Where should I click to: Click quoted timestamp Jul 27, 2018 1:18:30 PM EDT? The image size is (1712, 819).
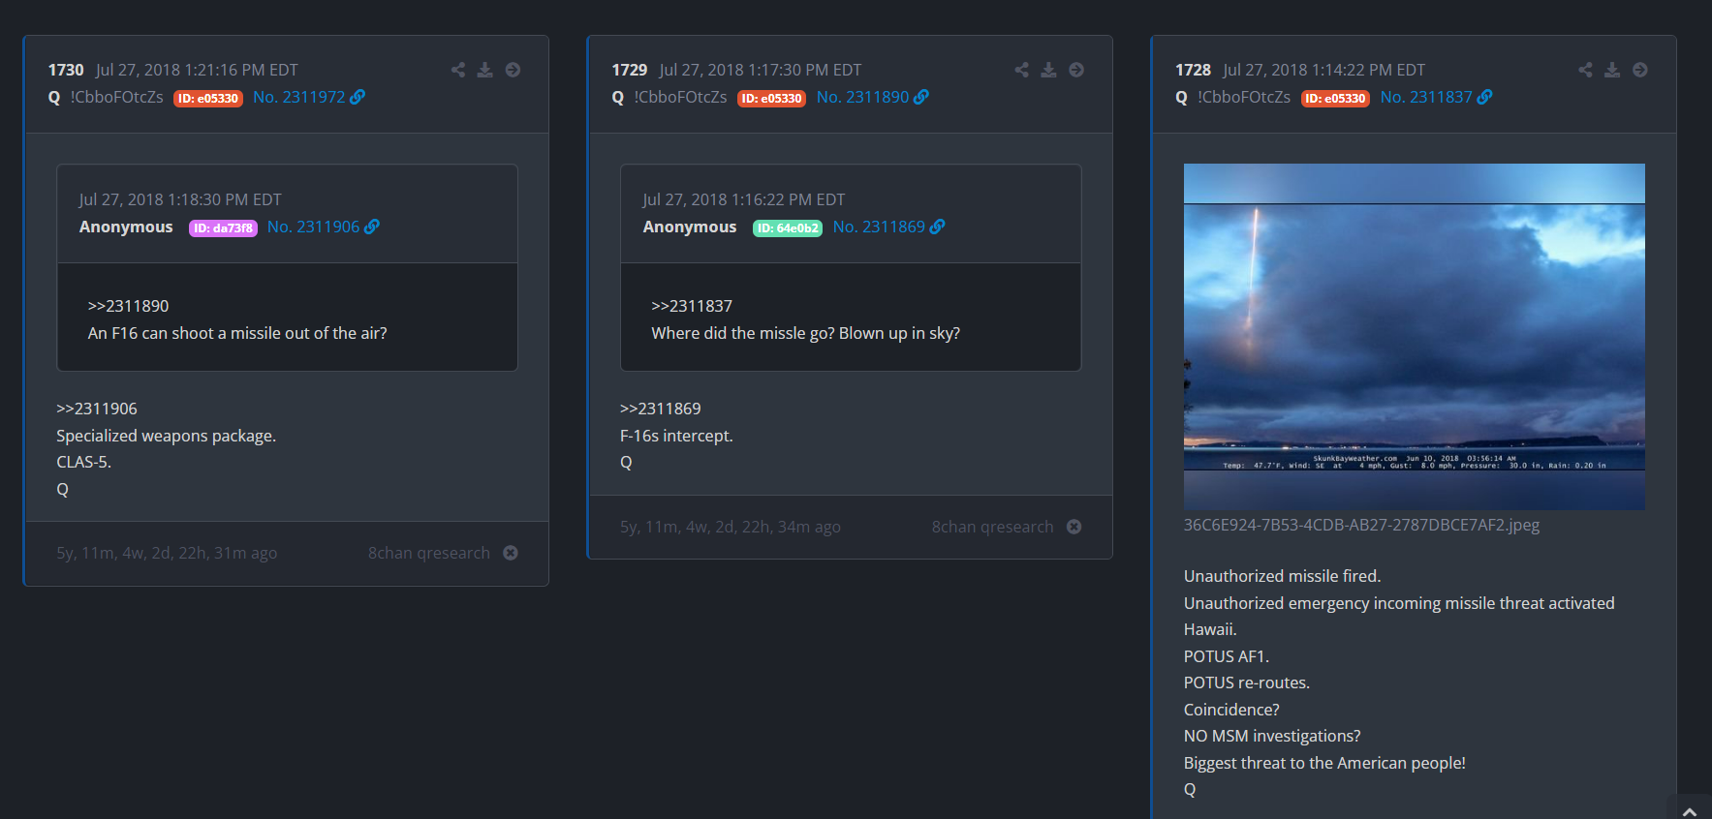[180, 199]
